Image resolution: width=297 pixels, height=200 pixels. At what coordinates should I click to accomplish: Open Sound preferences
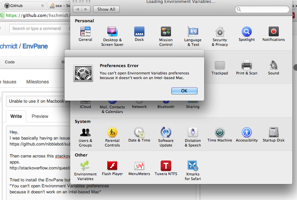pyautogui.click(x=273, y=68)
